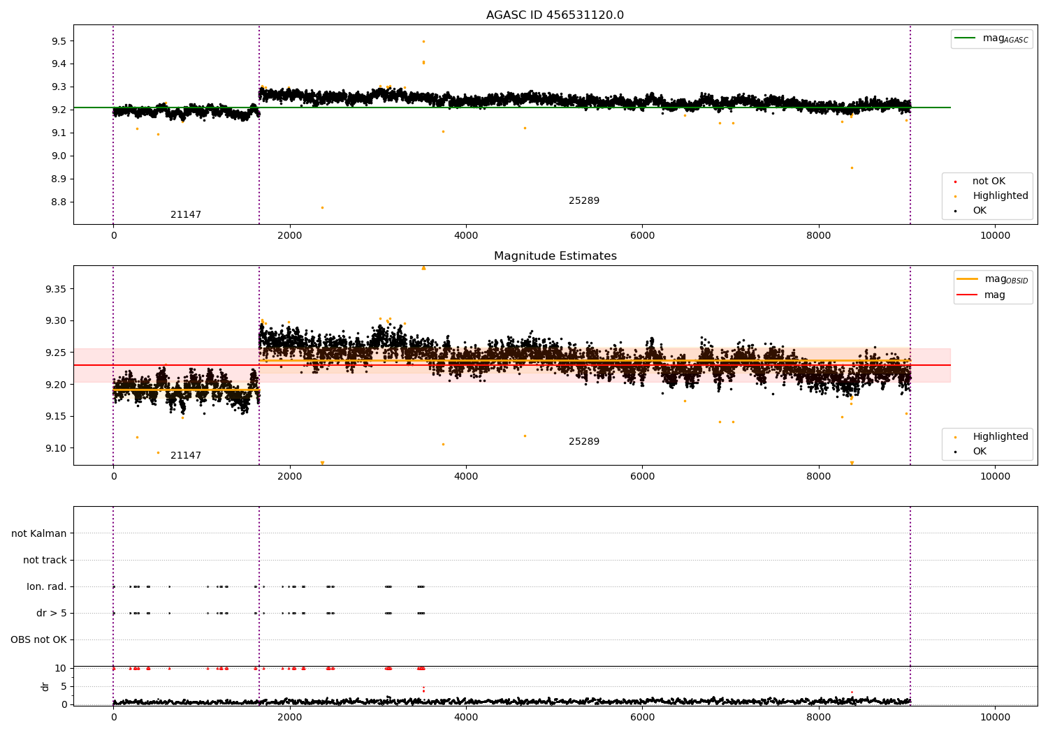Click the 10000 x-tick under the bottom plot
The width and height of the screenshot is (1048, 733).
click(995, 717)
